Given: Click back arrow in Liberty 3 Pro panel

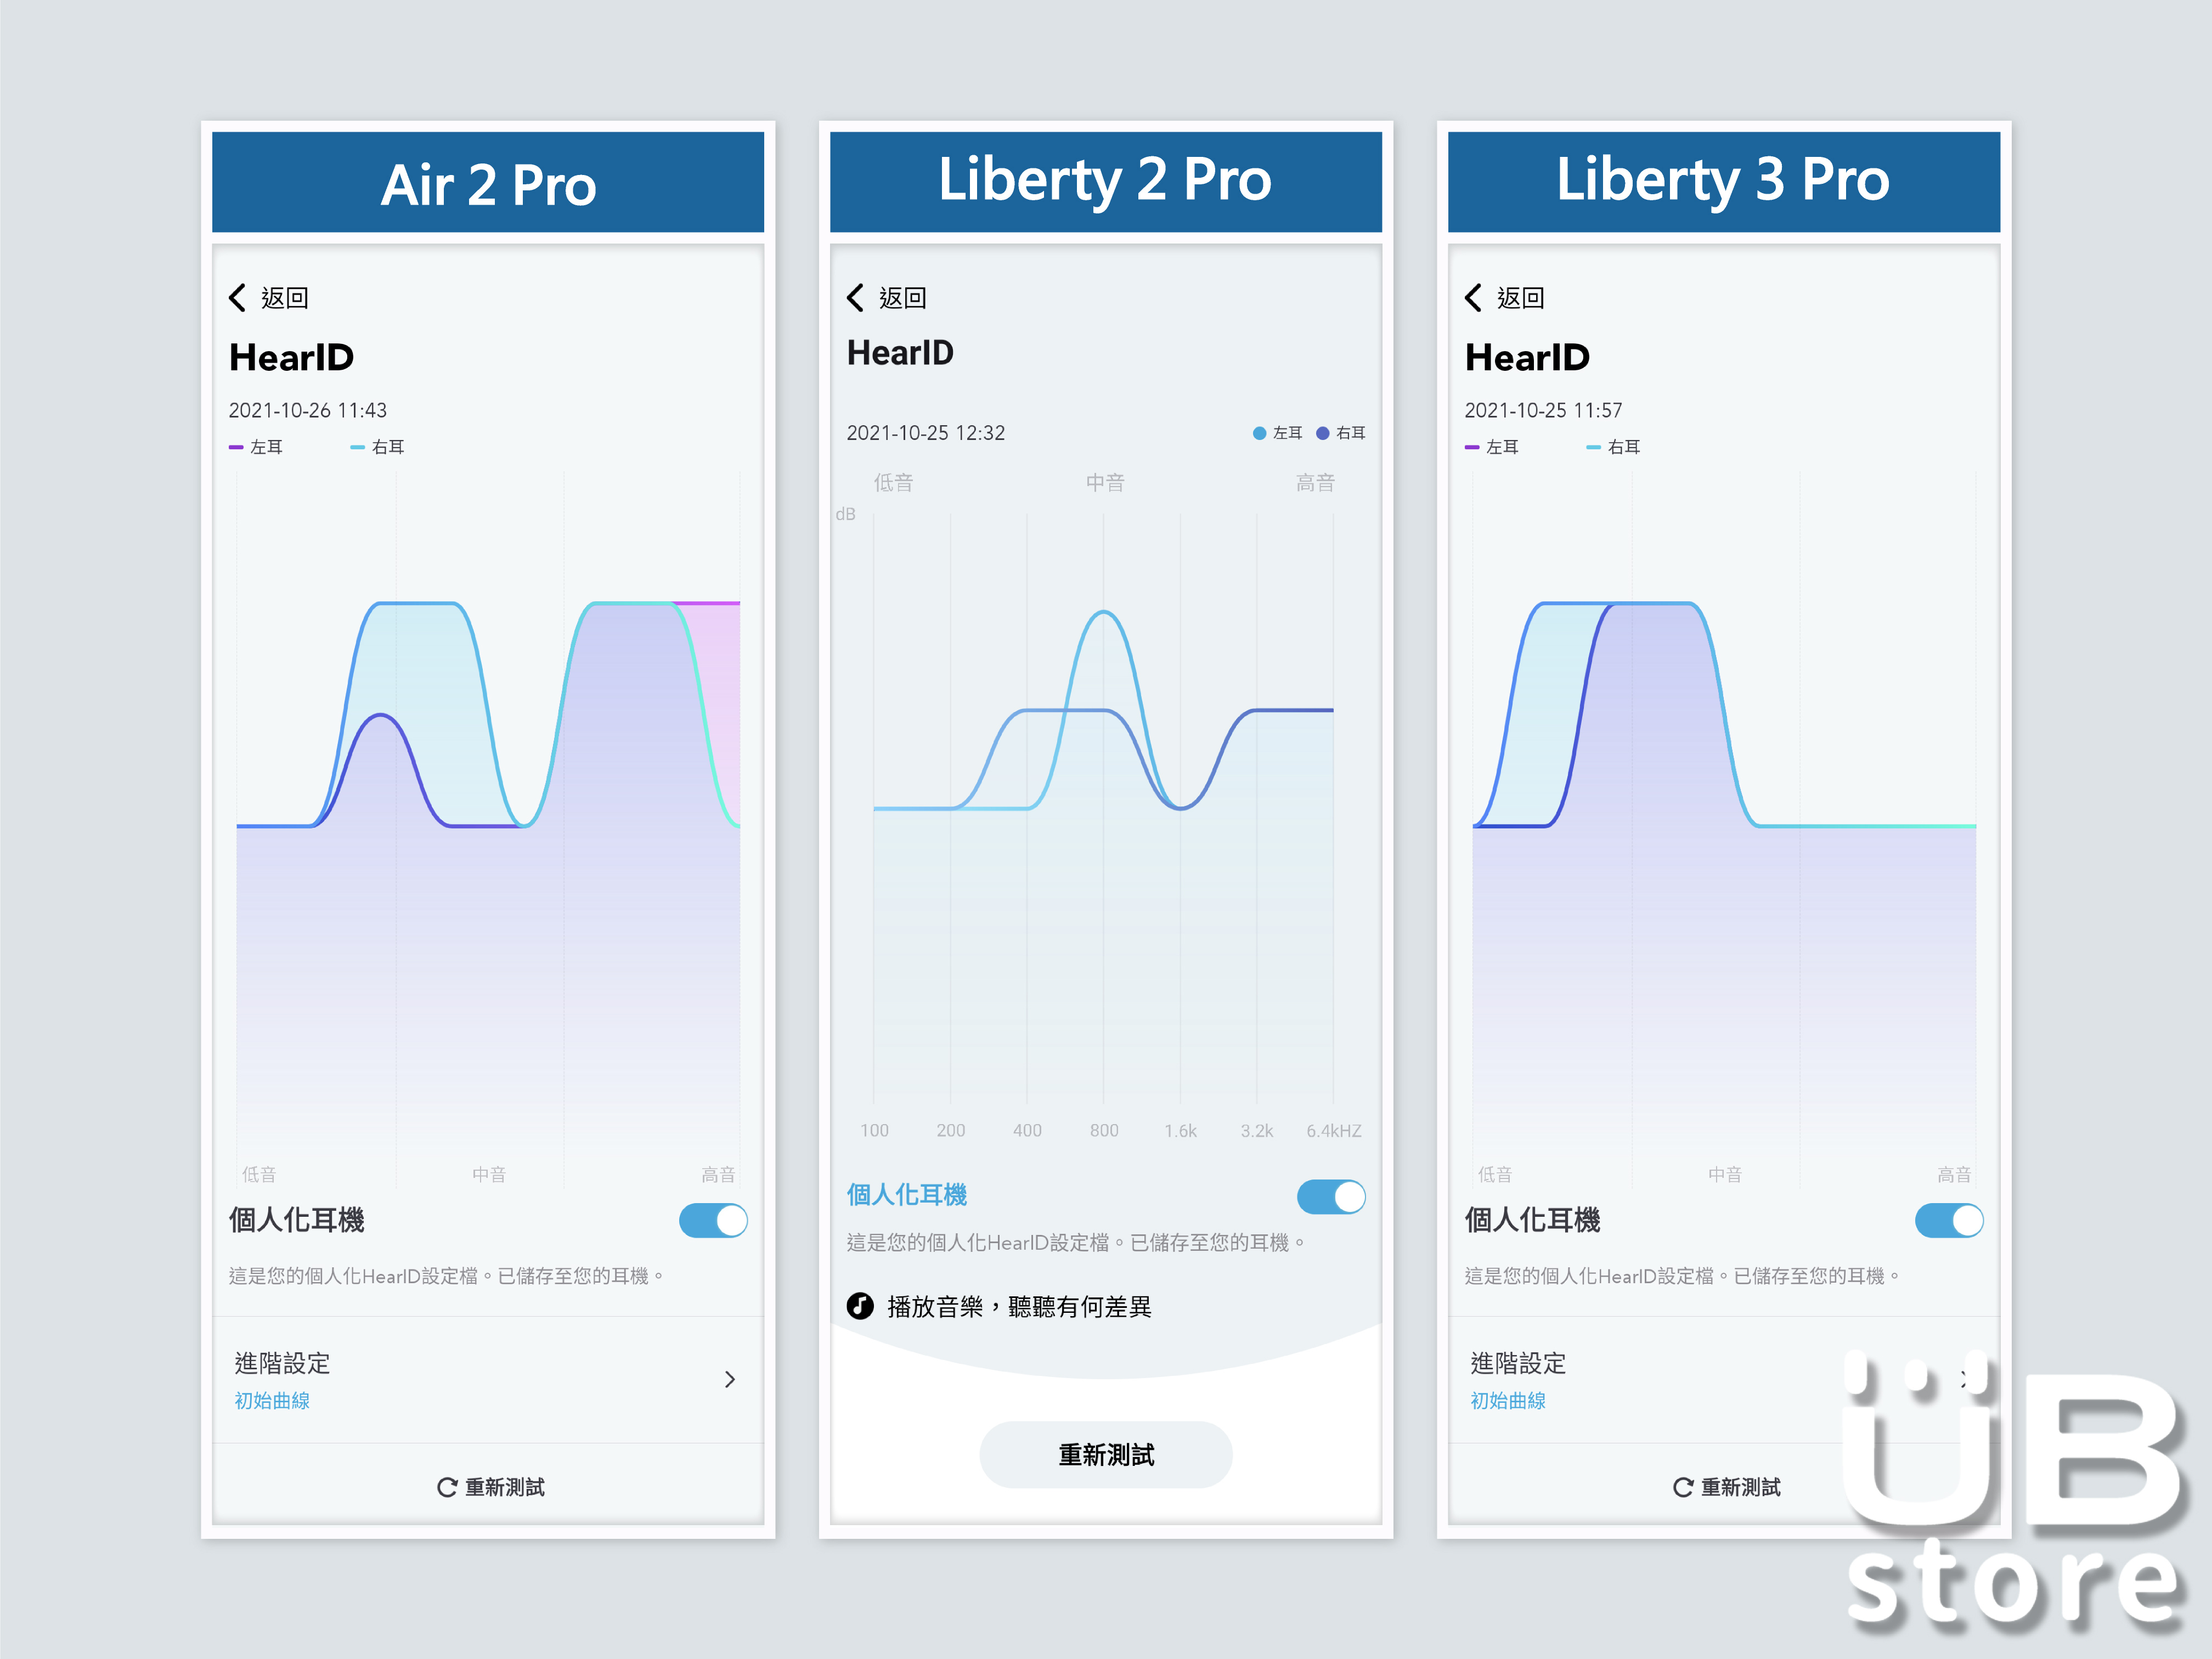Looking at the screenshot, I should click(1474, 297).
